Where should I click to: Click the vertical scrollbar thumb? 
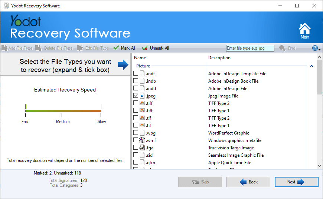point(320,77)
